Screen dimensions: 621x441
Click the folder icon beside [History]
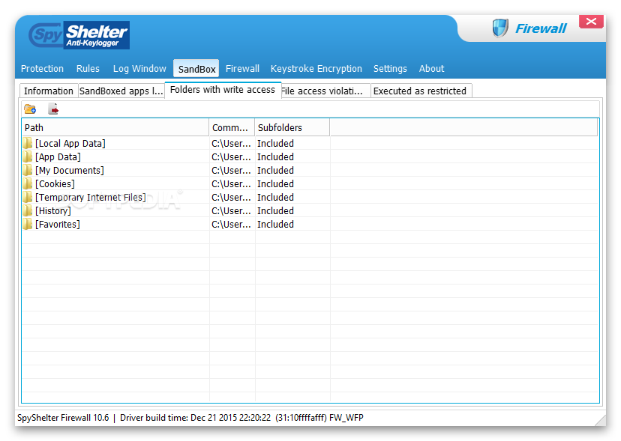pyautogui.click(x=27, y=210)
